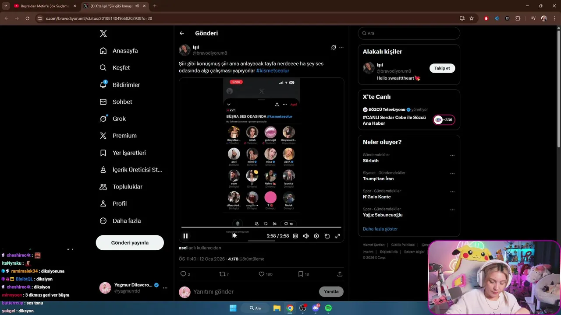This screenshot has width=561, height=315.
Task: Bookmark this page star icon
Action: coord(472,18)
